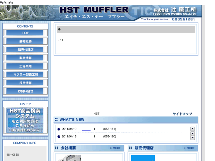Click the 会社概要 section heading
This screenshot has height=161, width=215.
click(x=68, y=148)
